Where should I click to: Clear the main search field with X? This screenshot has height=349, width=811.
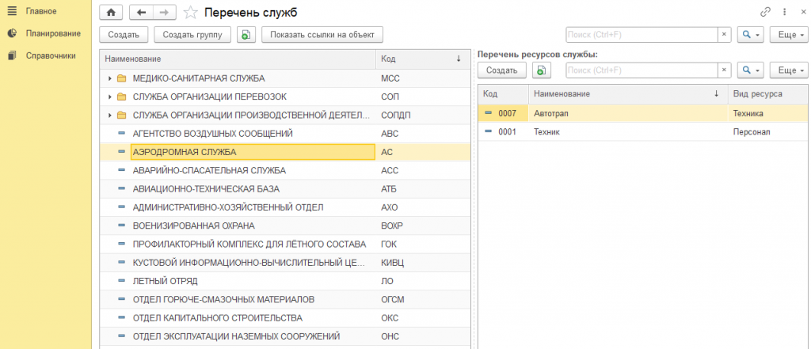point(724,35)
